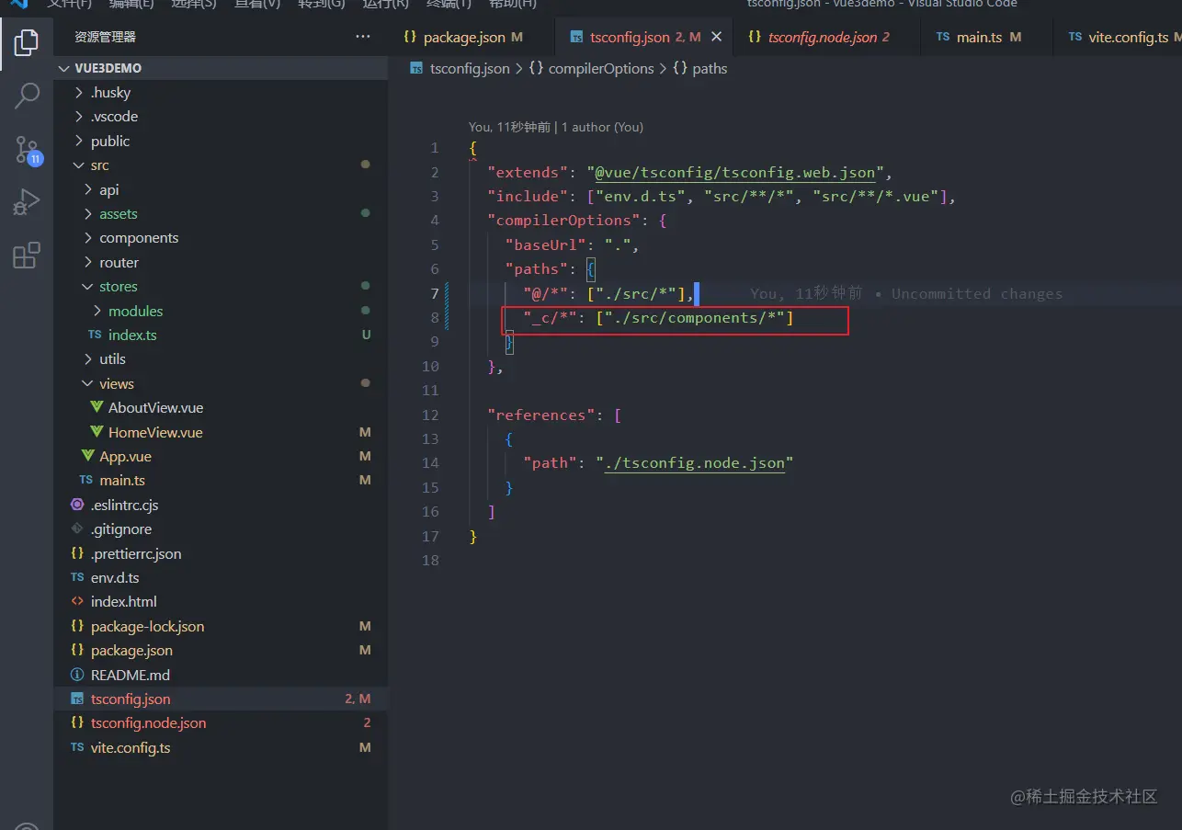Close the tsconfig.json editor tab
The width and height of the screenshot is (1182, 830).
[717, 37]
